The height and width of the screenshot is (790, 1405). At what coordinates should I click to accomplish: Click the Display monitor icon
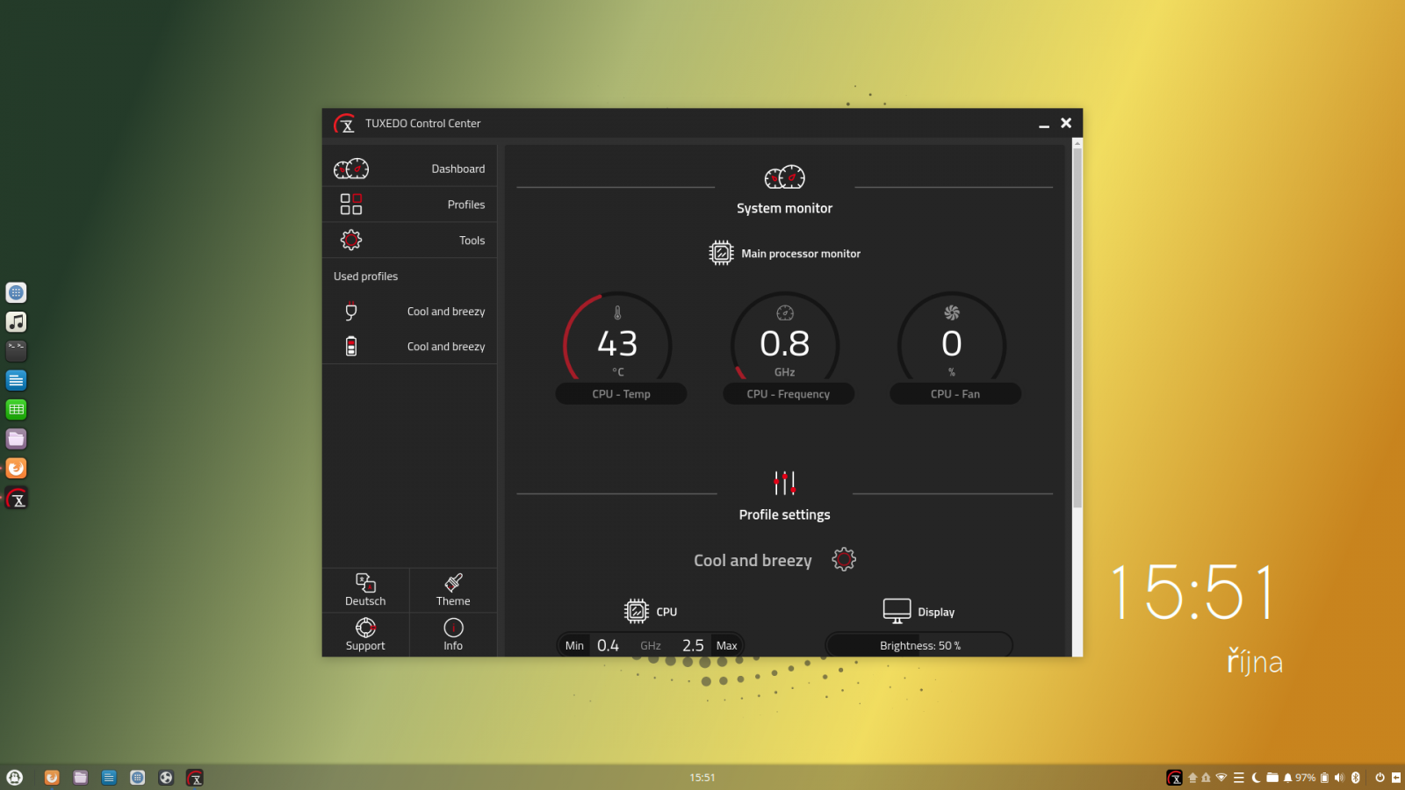point(897,611)
